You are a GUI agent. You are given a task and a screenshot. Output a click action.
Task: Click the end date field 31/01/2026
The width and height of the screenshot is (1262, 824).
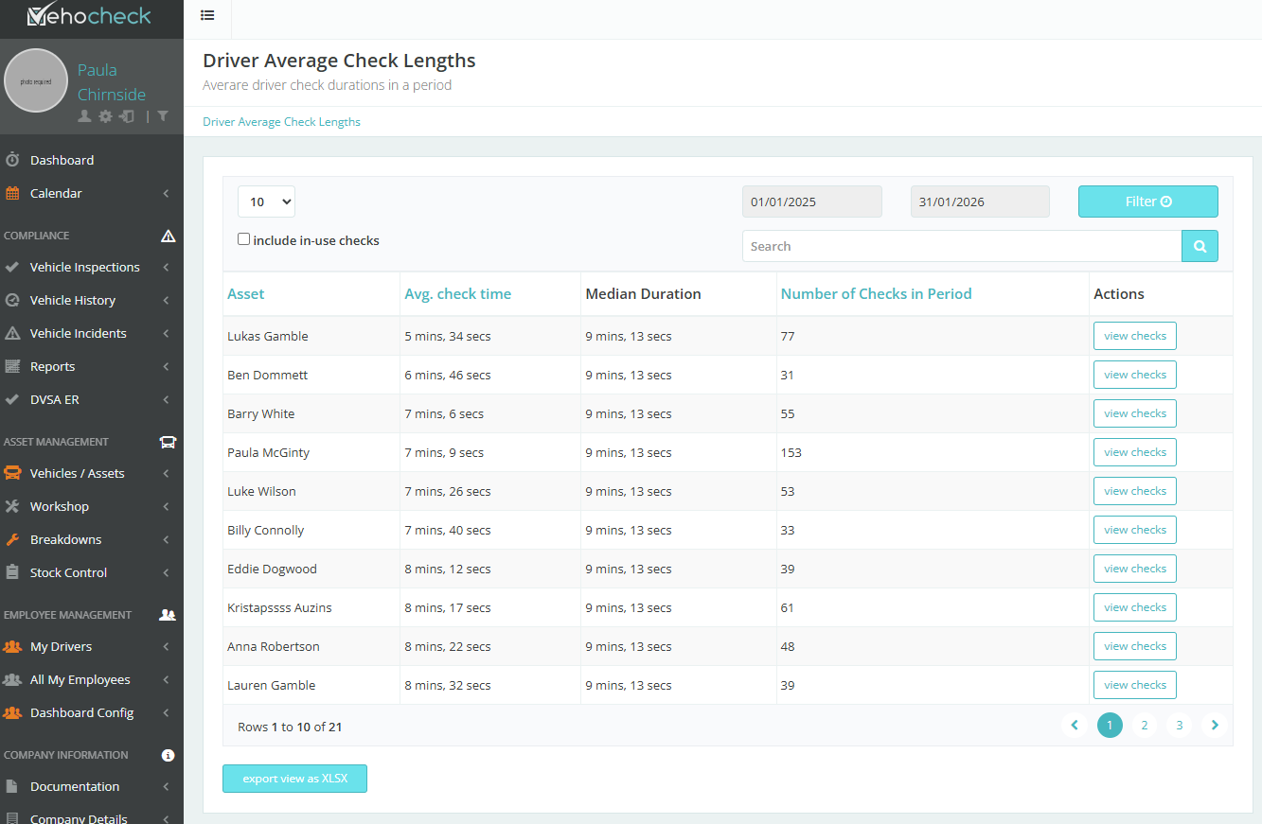pyautogui.click(x=980, y=202)
